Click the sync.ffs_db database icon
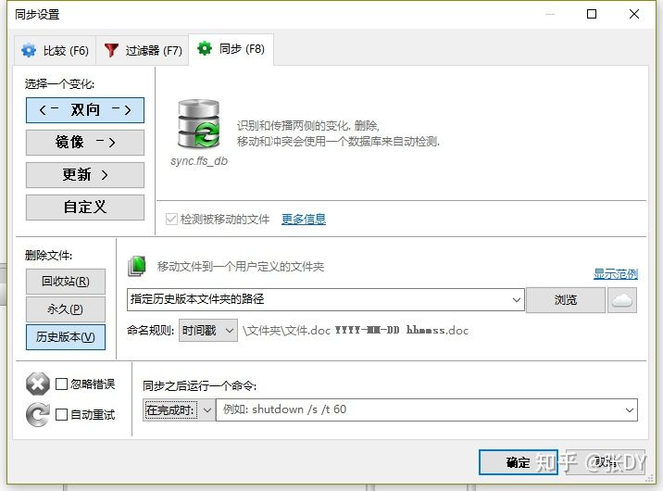This screenshot has width=663, height=491. pyautogui.click(x=199, y=124)
